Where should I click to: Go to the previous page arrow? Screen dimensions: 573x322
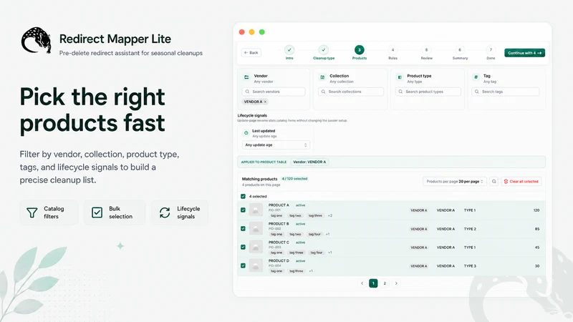(362, 283)
